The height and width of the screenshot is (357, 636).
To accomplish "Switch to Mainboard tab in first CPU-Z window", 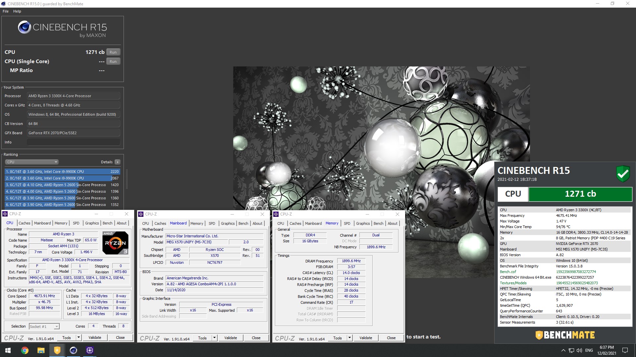I will [42, 223].
